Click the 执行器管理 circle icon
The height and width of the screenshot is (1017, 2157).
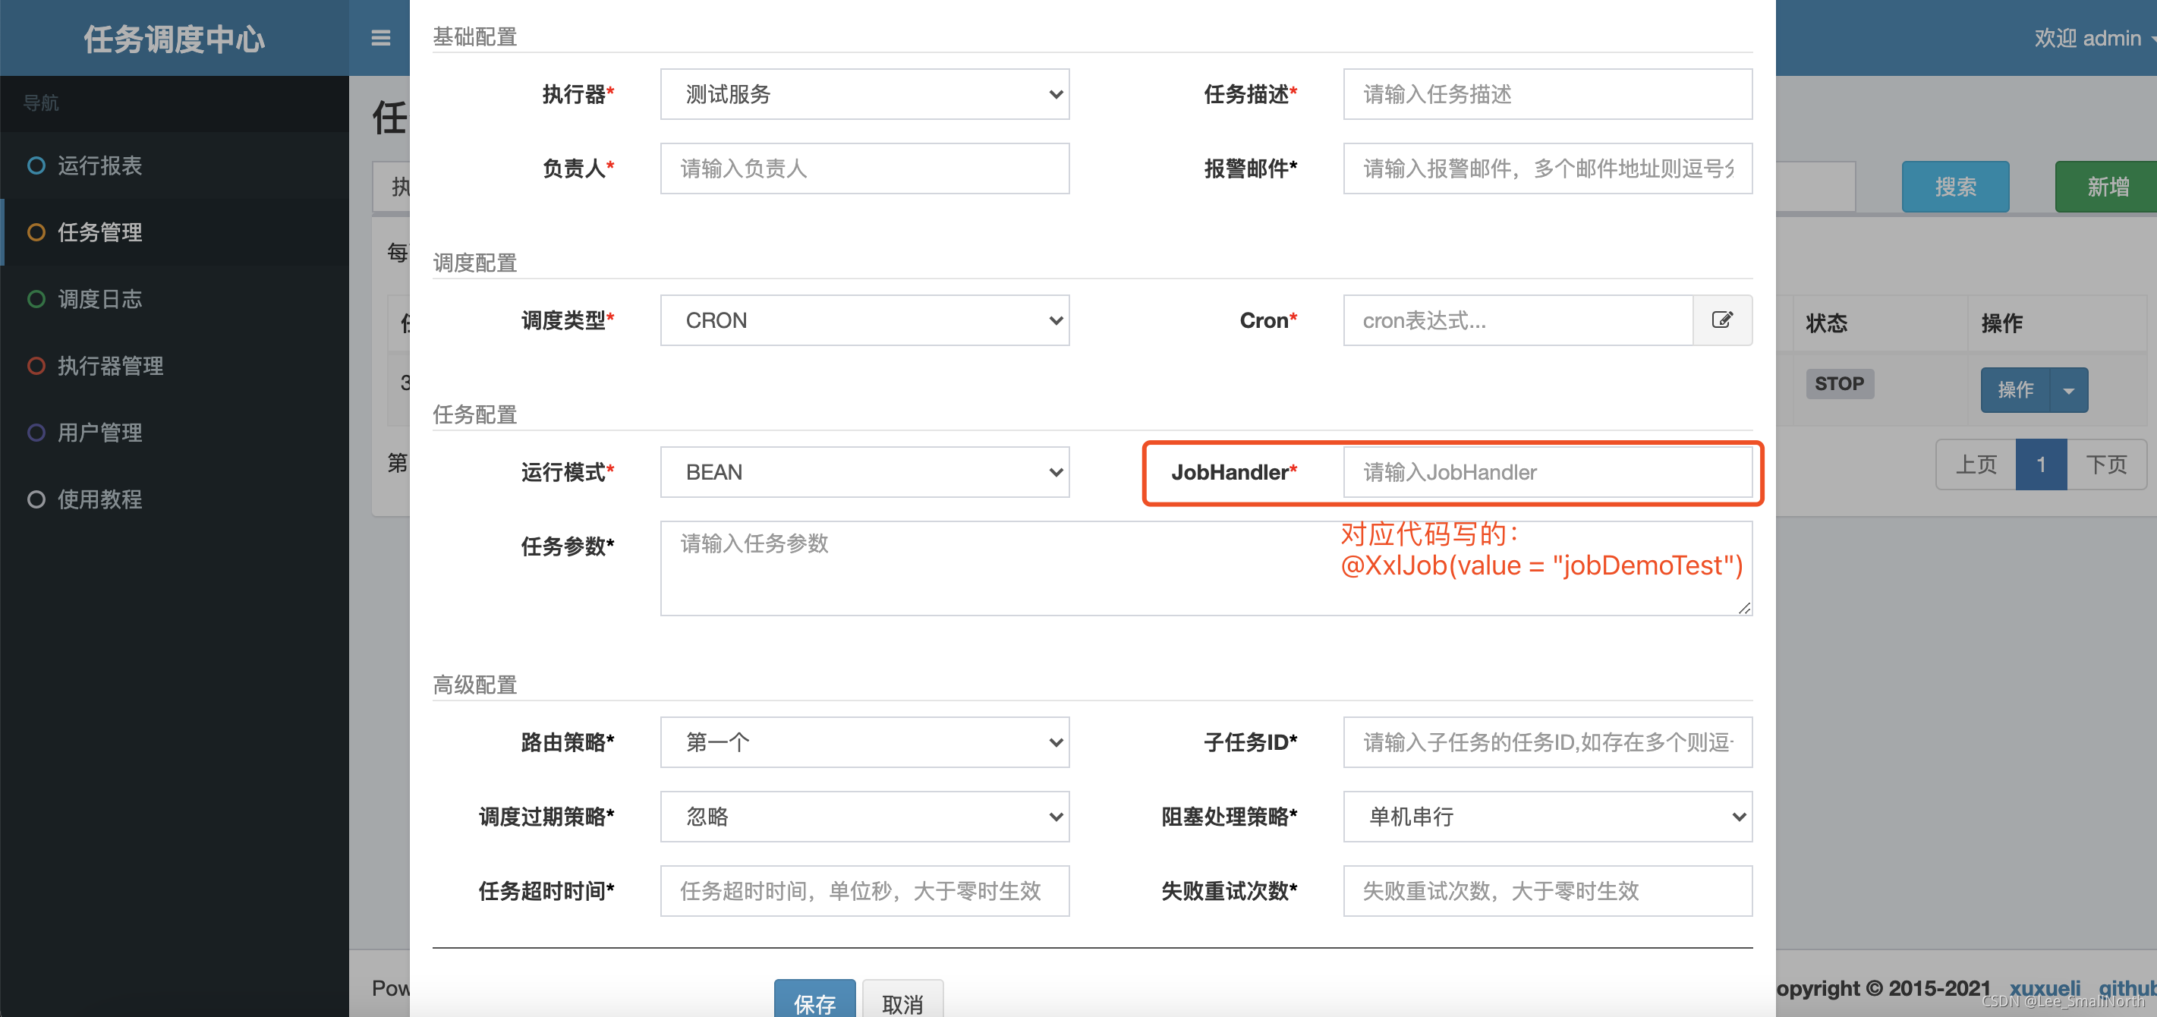tap(36, 366)
